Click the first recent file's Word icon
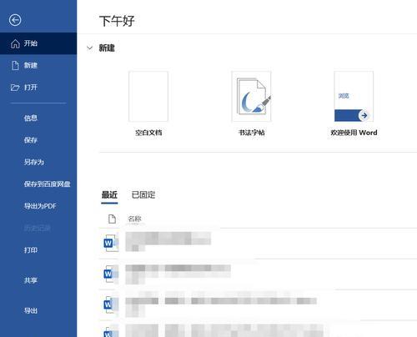417x337 pixels. [111, 243]
